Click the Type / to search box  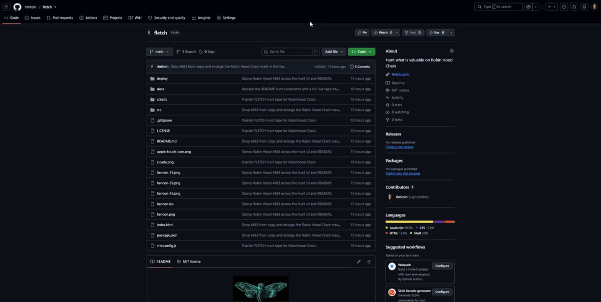point(498,7)
